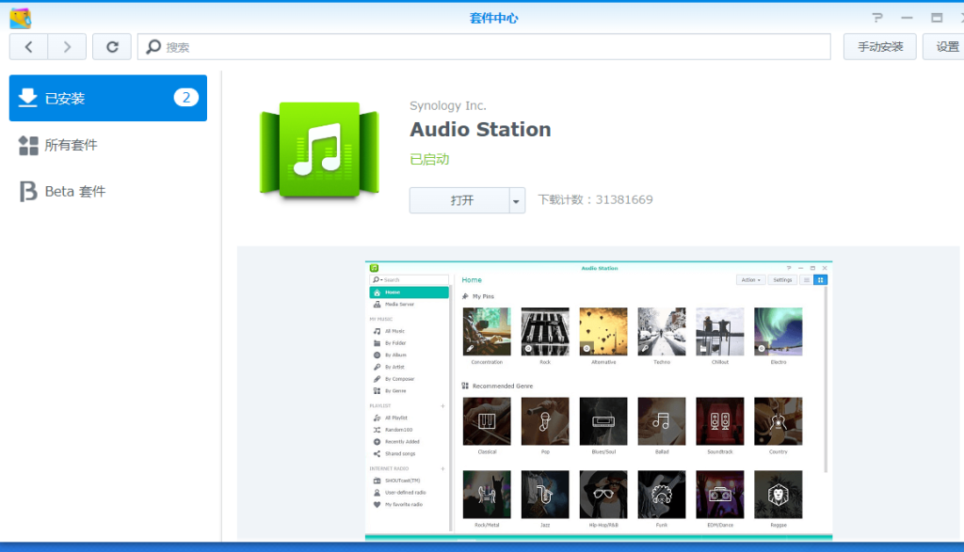The image size is (964, 552).
Task: Open 设置 in the top right
Action: point(945,47)
